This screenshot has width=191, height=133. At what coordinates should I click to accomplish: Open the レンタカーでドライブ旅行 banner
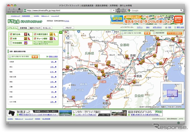(x=85, y=113)
